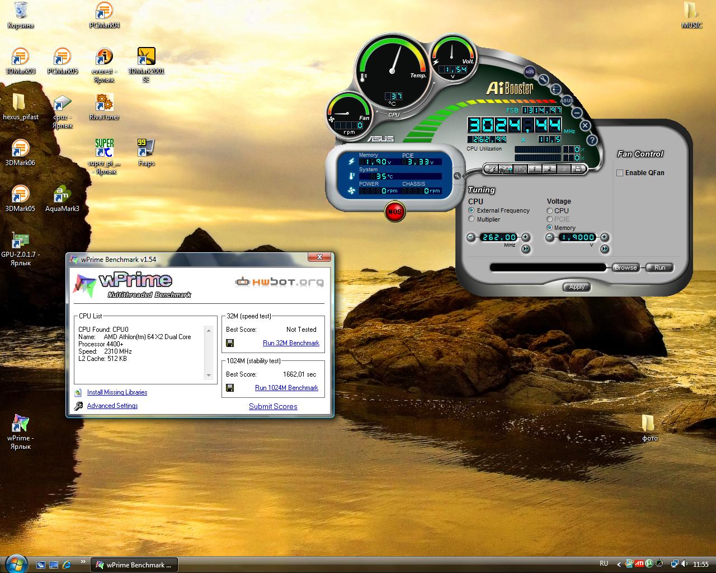The width and height of the screenshot is (716, 573).
Task: Increase memory voltage with plus button
Action: coord(604,237)
